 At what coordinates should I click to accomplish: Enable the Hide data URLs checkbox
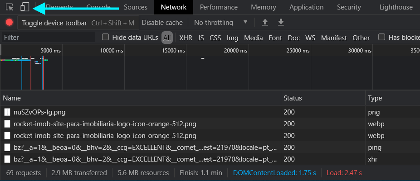tap(106, 38)
